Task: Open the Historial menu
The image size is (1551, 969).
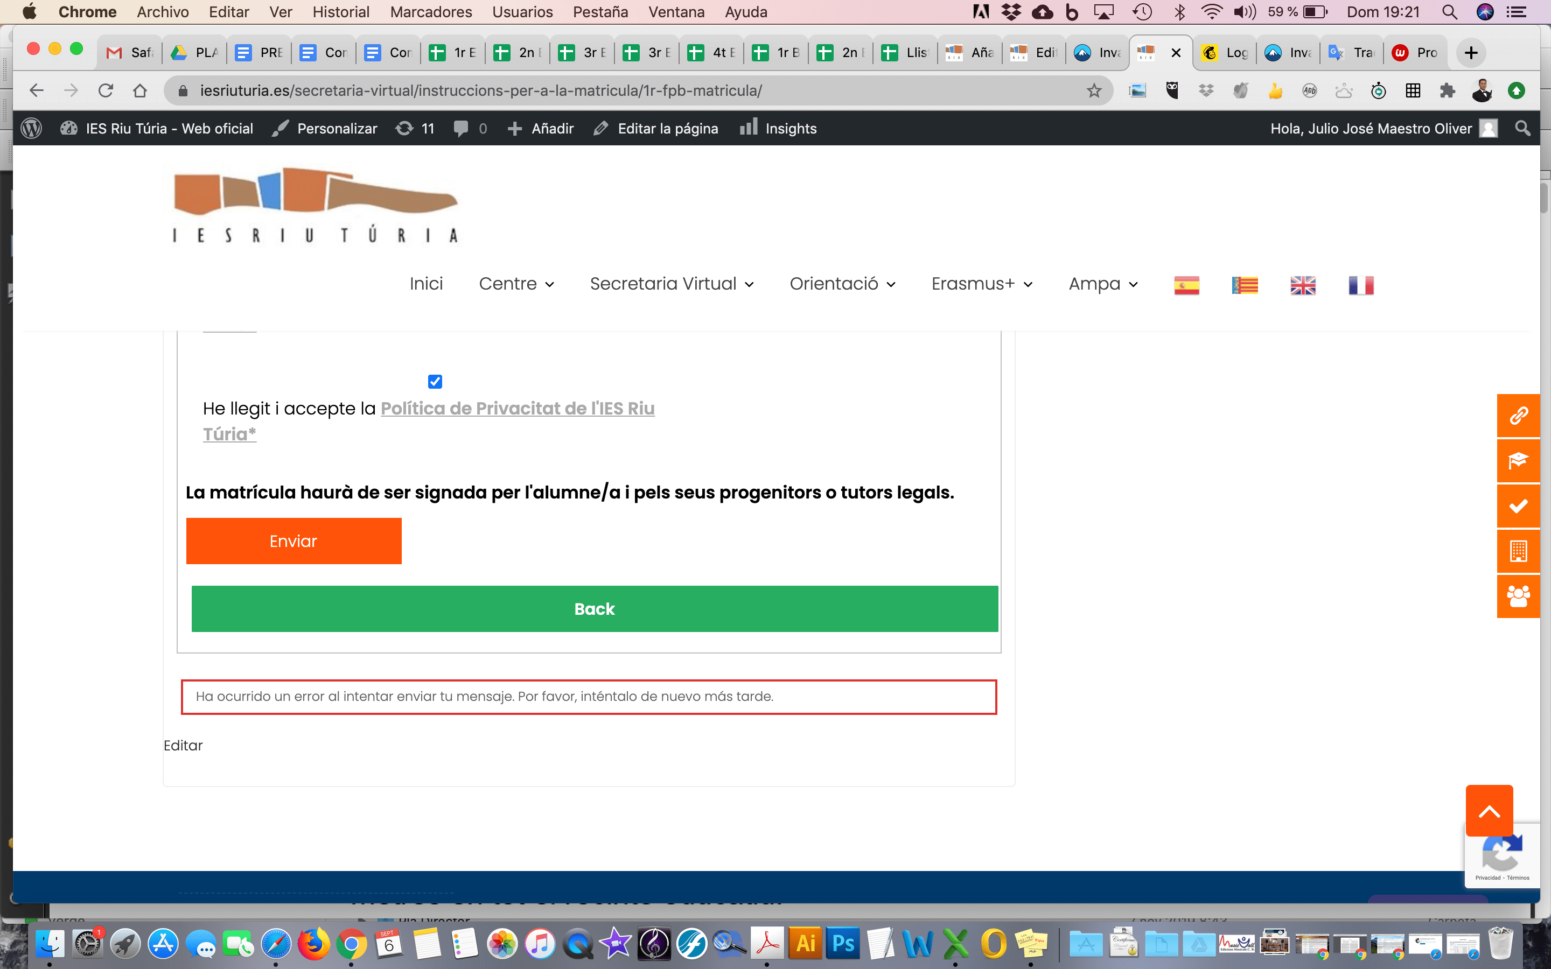Action: click(x=340, y=12)
